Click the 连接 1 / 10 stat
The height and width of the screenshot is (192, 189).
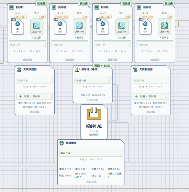pos(65,169)
